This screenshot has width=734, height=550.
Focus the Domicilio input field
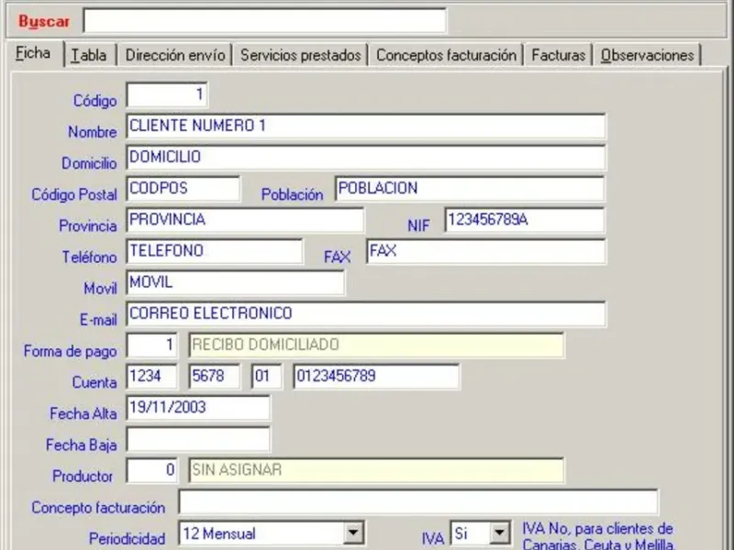(x=366, y=158)
